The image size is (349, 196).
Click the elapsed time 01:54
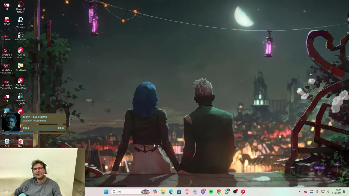pos(26,128)
